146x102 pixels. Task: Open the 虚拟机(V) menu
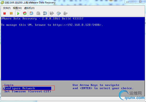(29, 8)
